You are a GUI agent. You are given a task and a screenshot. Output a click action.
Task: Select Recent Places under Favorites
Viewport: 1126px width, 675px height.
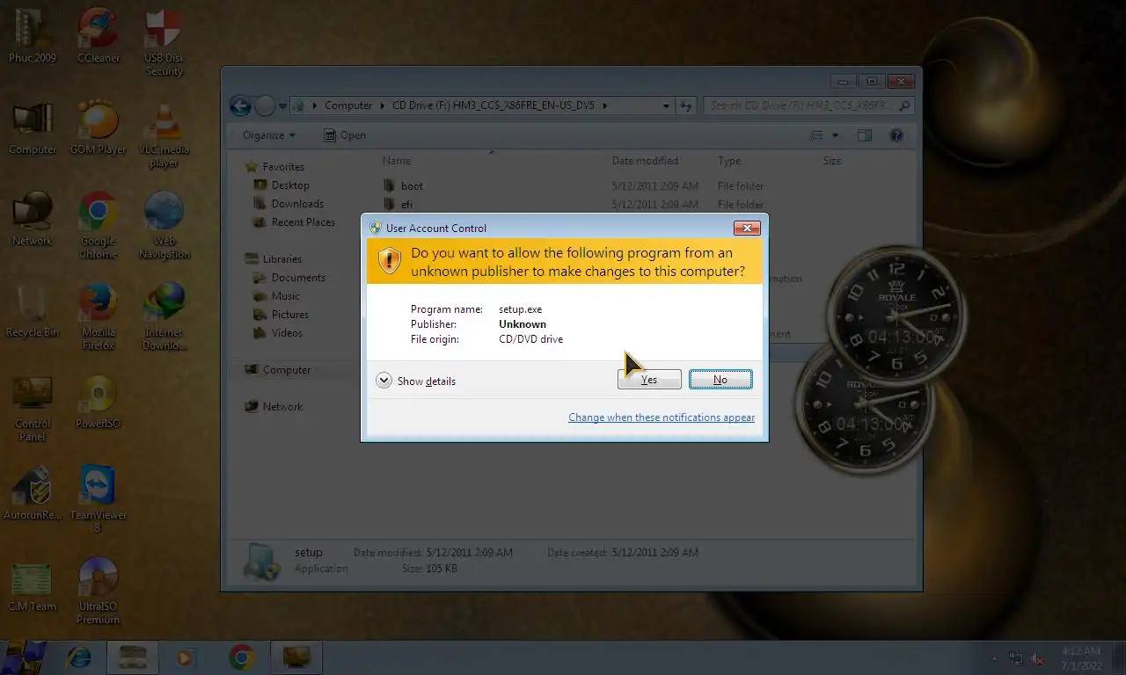pos(295,222)
